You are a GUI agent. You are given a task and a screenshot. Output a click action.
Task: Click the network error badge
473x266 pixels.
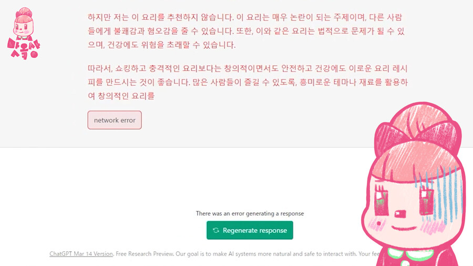[115, 120]
